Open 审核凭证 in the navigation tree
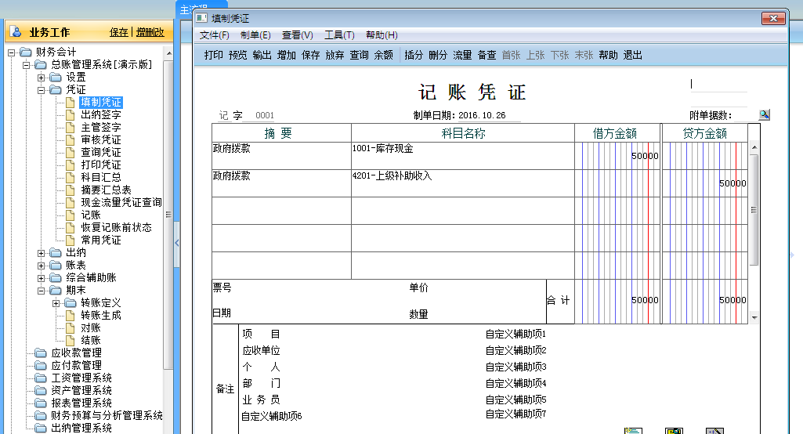The width and height of the screenshot is (803, 434). (101, 139)
